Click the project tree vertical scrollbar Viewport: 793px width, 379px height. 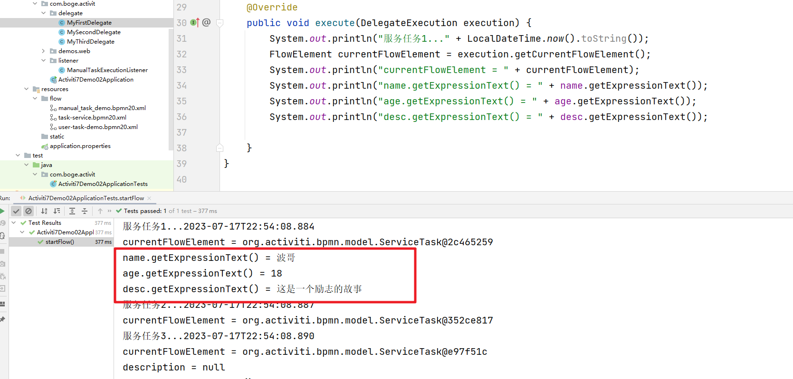(x=171, y=89)
